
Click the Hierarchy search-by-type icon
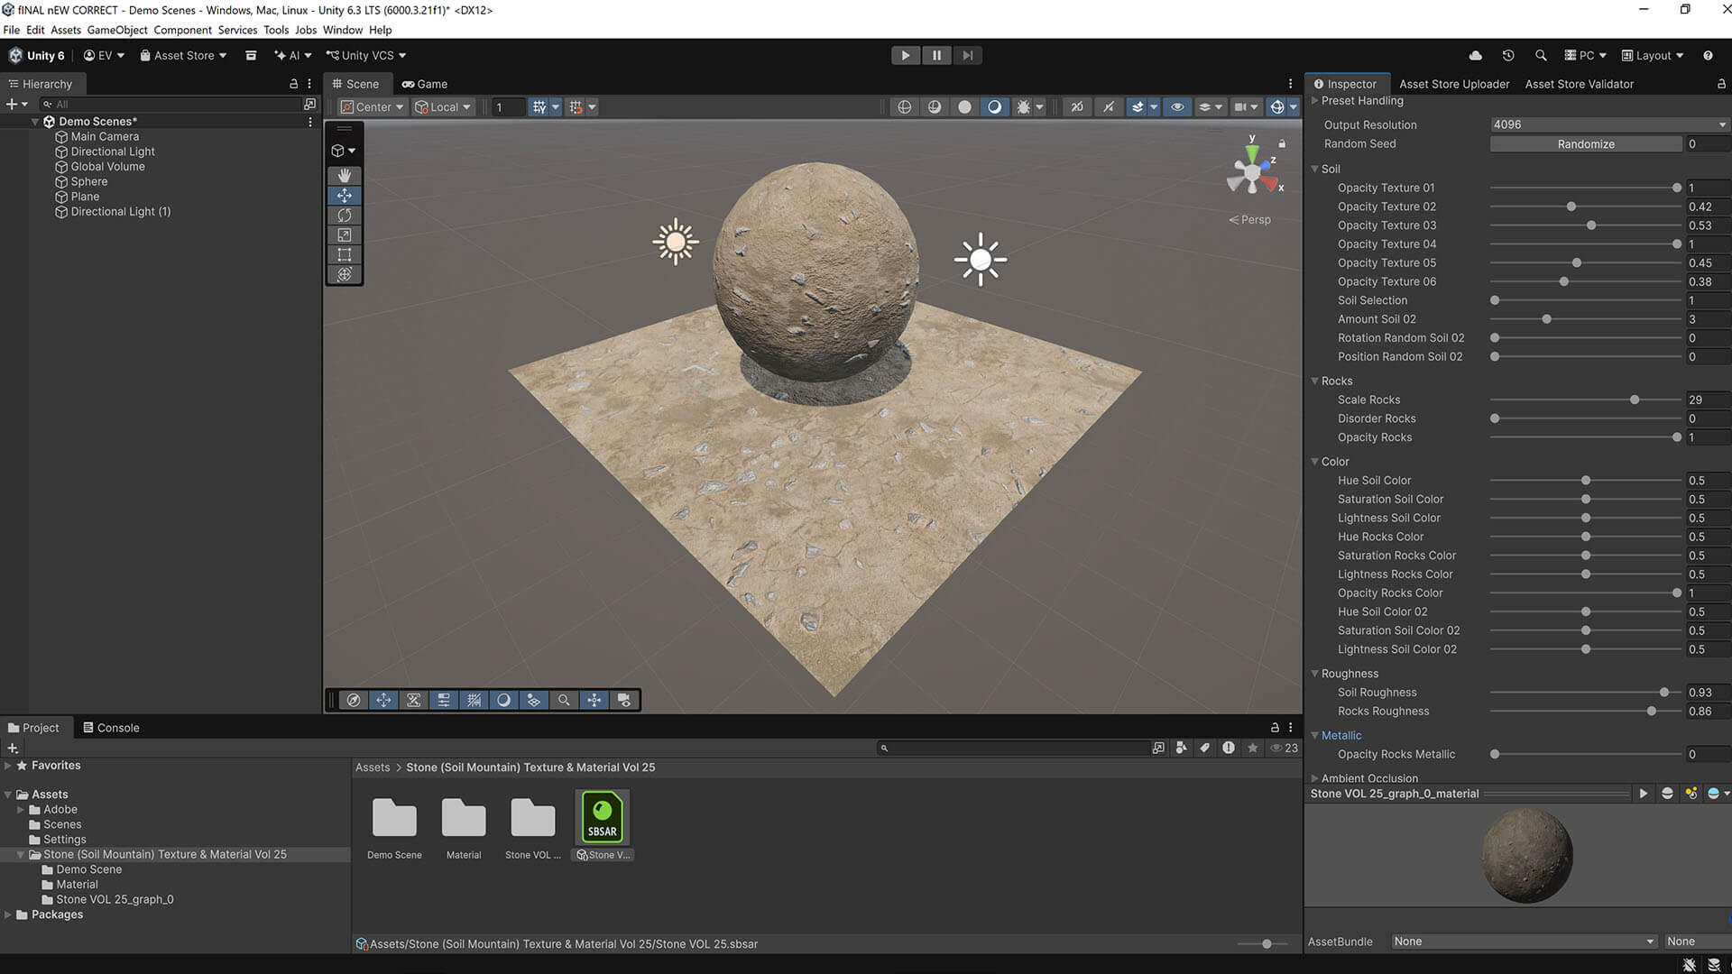pyautogui.click(x=309, y=105)
